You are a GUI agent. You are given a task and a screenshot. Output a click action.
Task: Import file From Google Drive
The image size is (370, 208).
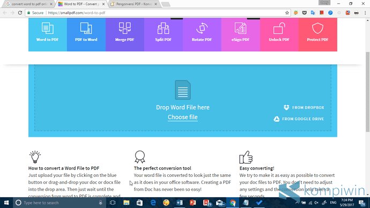click(299, 119)
